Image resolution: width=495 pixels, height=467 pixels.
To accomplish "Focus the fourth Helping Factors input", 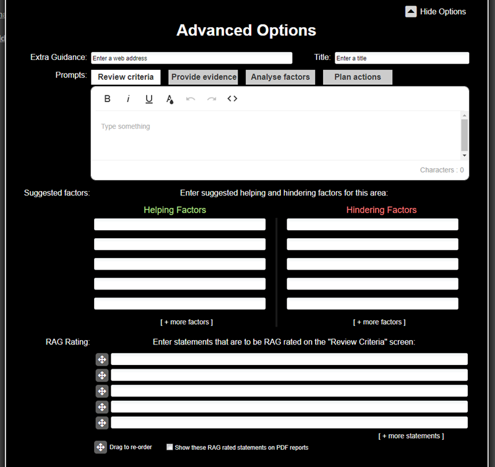I will 179,284.
